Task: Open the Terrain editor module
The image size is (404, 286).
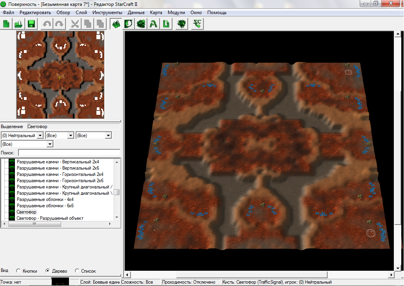Action: point(116,24)
